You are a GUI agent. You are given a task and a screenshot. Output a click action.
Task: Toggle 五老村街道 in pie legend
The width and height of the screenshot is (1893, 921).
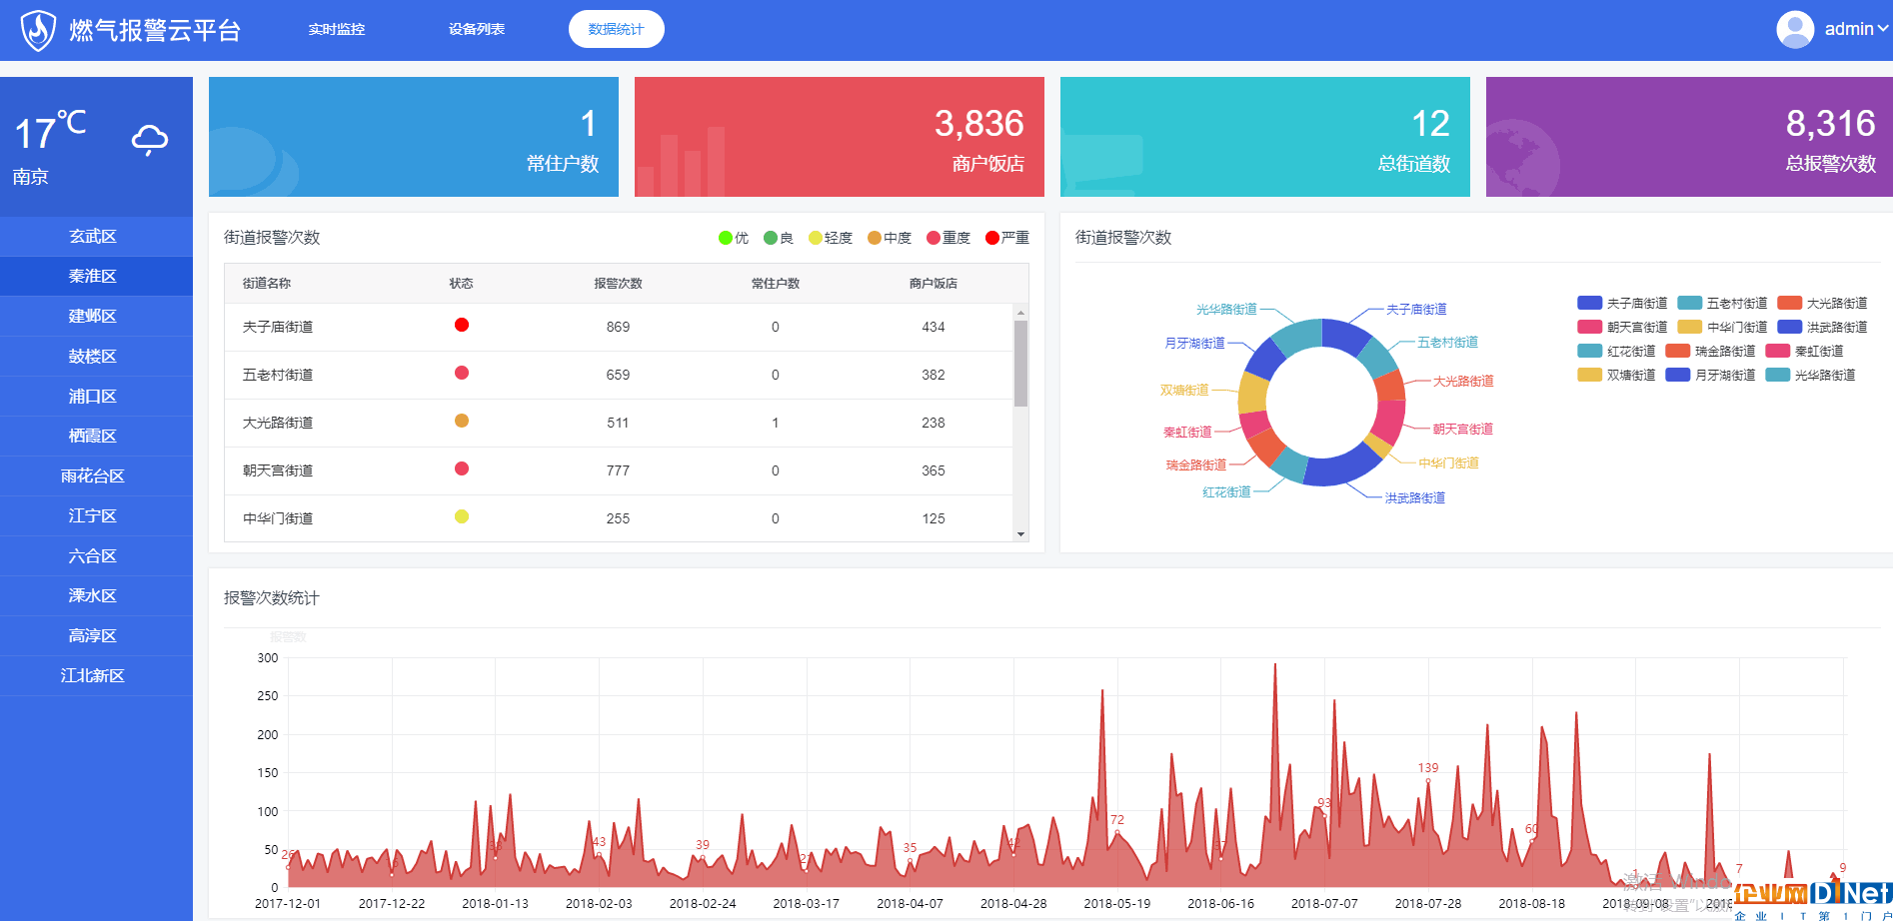click(1722, 303)
